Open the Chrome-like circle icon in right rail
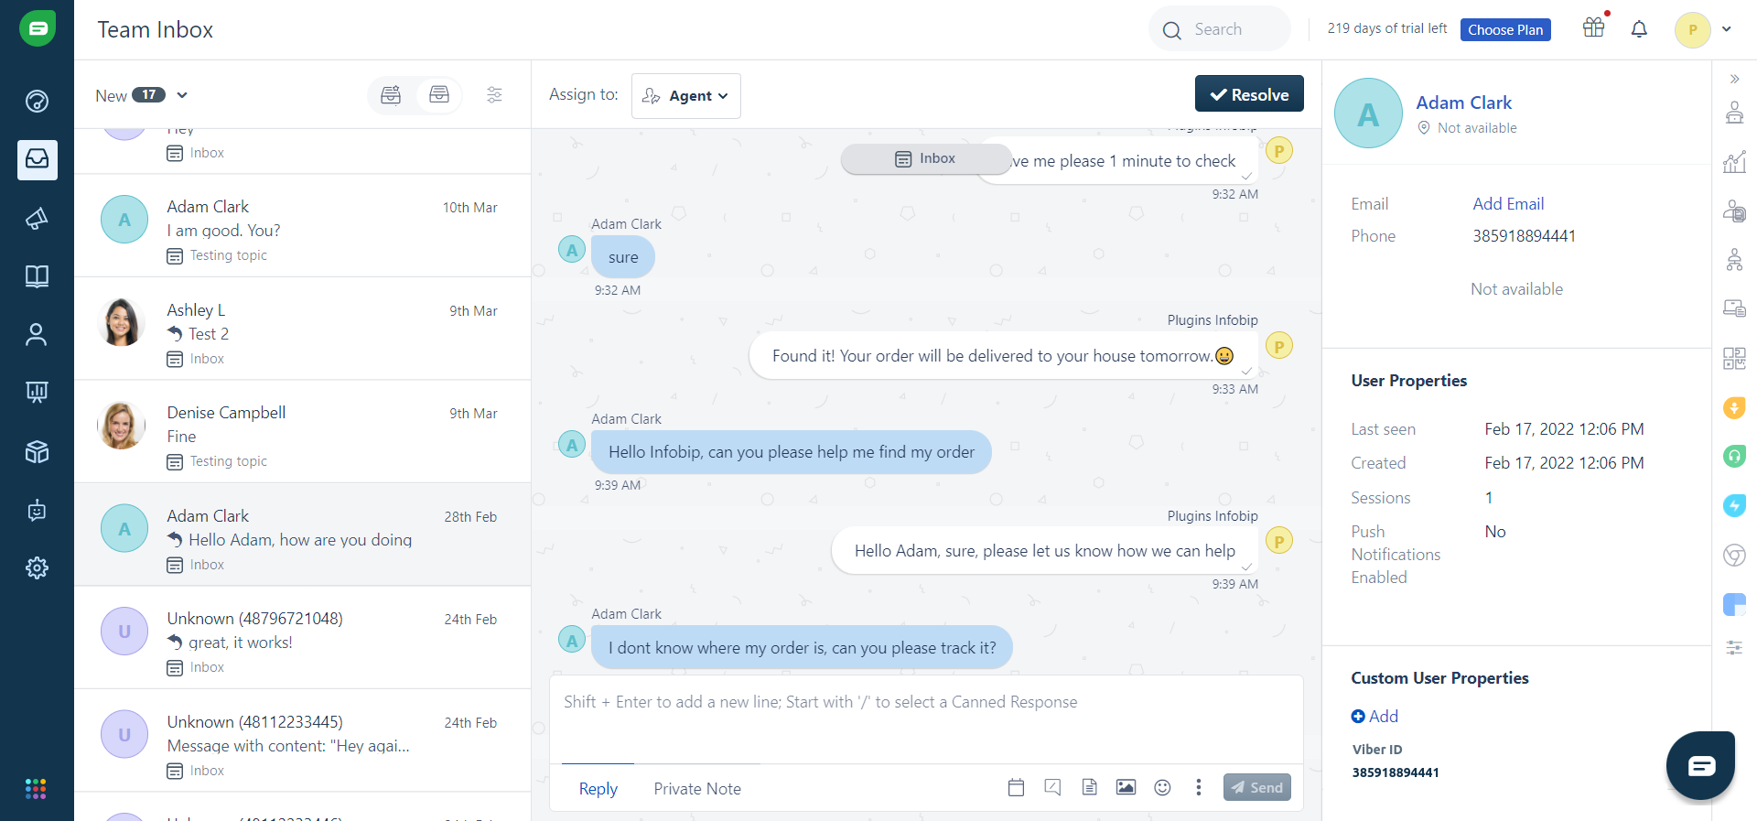This screenshot has height=821, width=1757. coord(1734,555)
